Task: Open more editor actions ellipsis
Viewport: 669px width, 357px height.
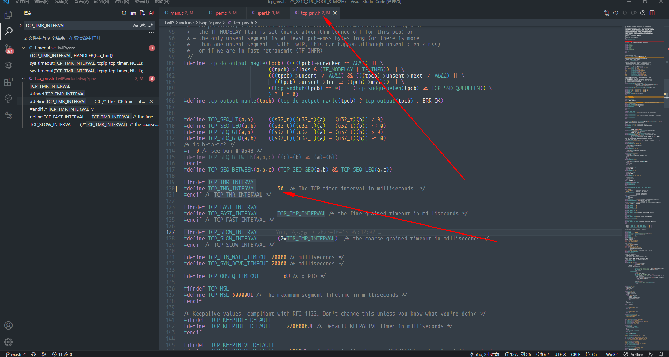Action: 661,13
